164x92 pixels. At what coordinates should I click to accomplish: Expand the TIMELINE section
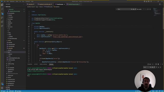coord(15,89)
